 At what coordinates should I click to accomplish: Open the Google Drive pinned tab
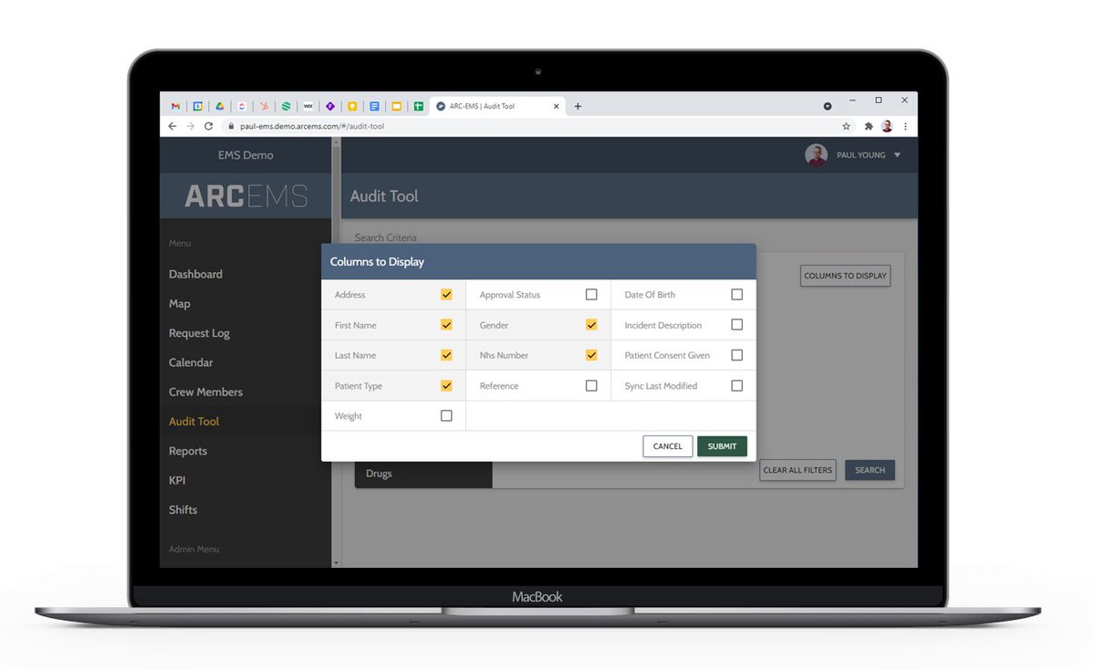coord(220,106)
